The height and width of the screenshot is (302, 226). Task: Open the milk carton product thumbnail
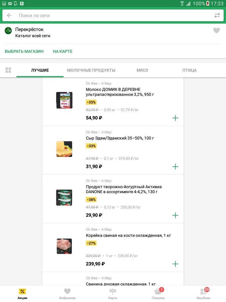pyautogui.click(x=64, y=100)
